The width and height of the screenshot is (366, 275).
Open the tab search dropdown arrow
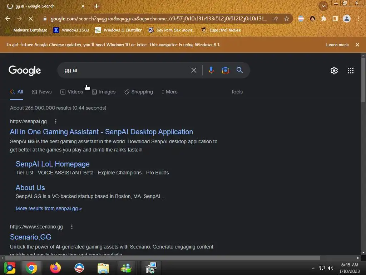(323, 6)
